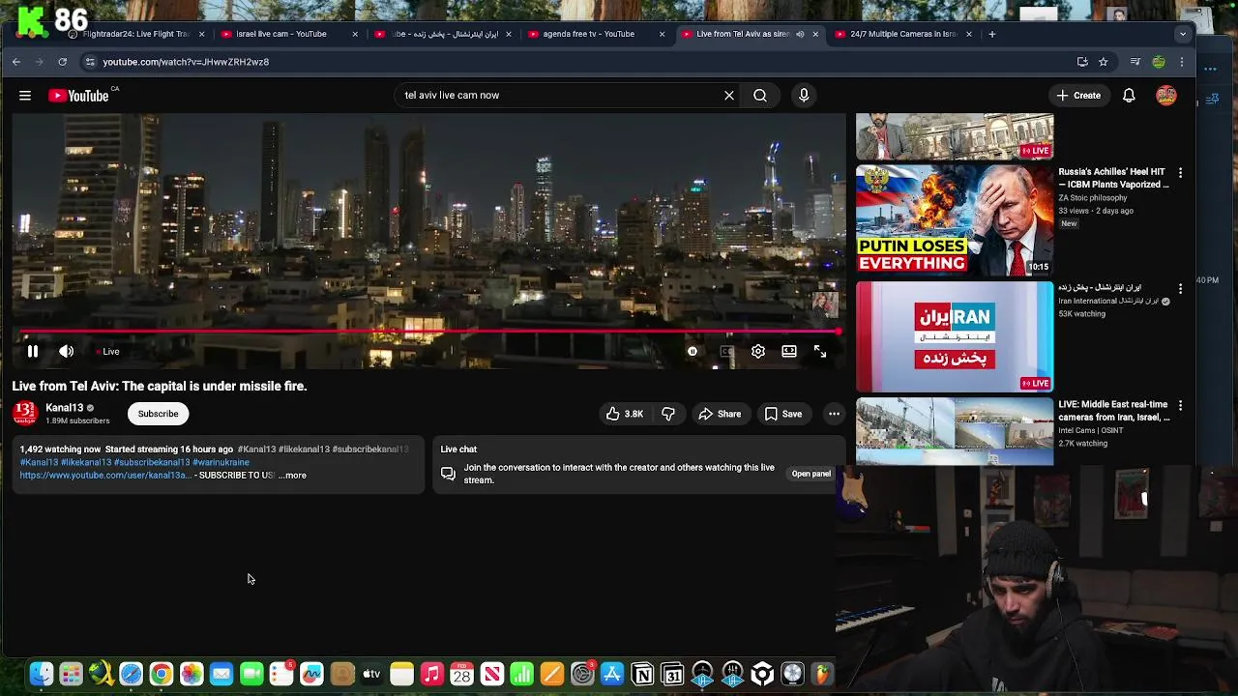The image size is (1238, 696).
Task: Open the YouTube notifications bell
Action: [x=1129, y=96]
